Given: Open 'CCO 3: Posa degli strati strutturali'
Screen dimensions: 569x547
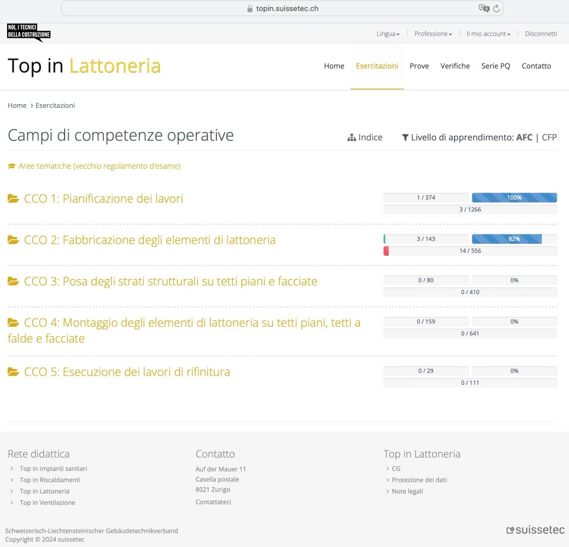Looking at the screenshot, I should [171, 281].
